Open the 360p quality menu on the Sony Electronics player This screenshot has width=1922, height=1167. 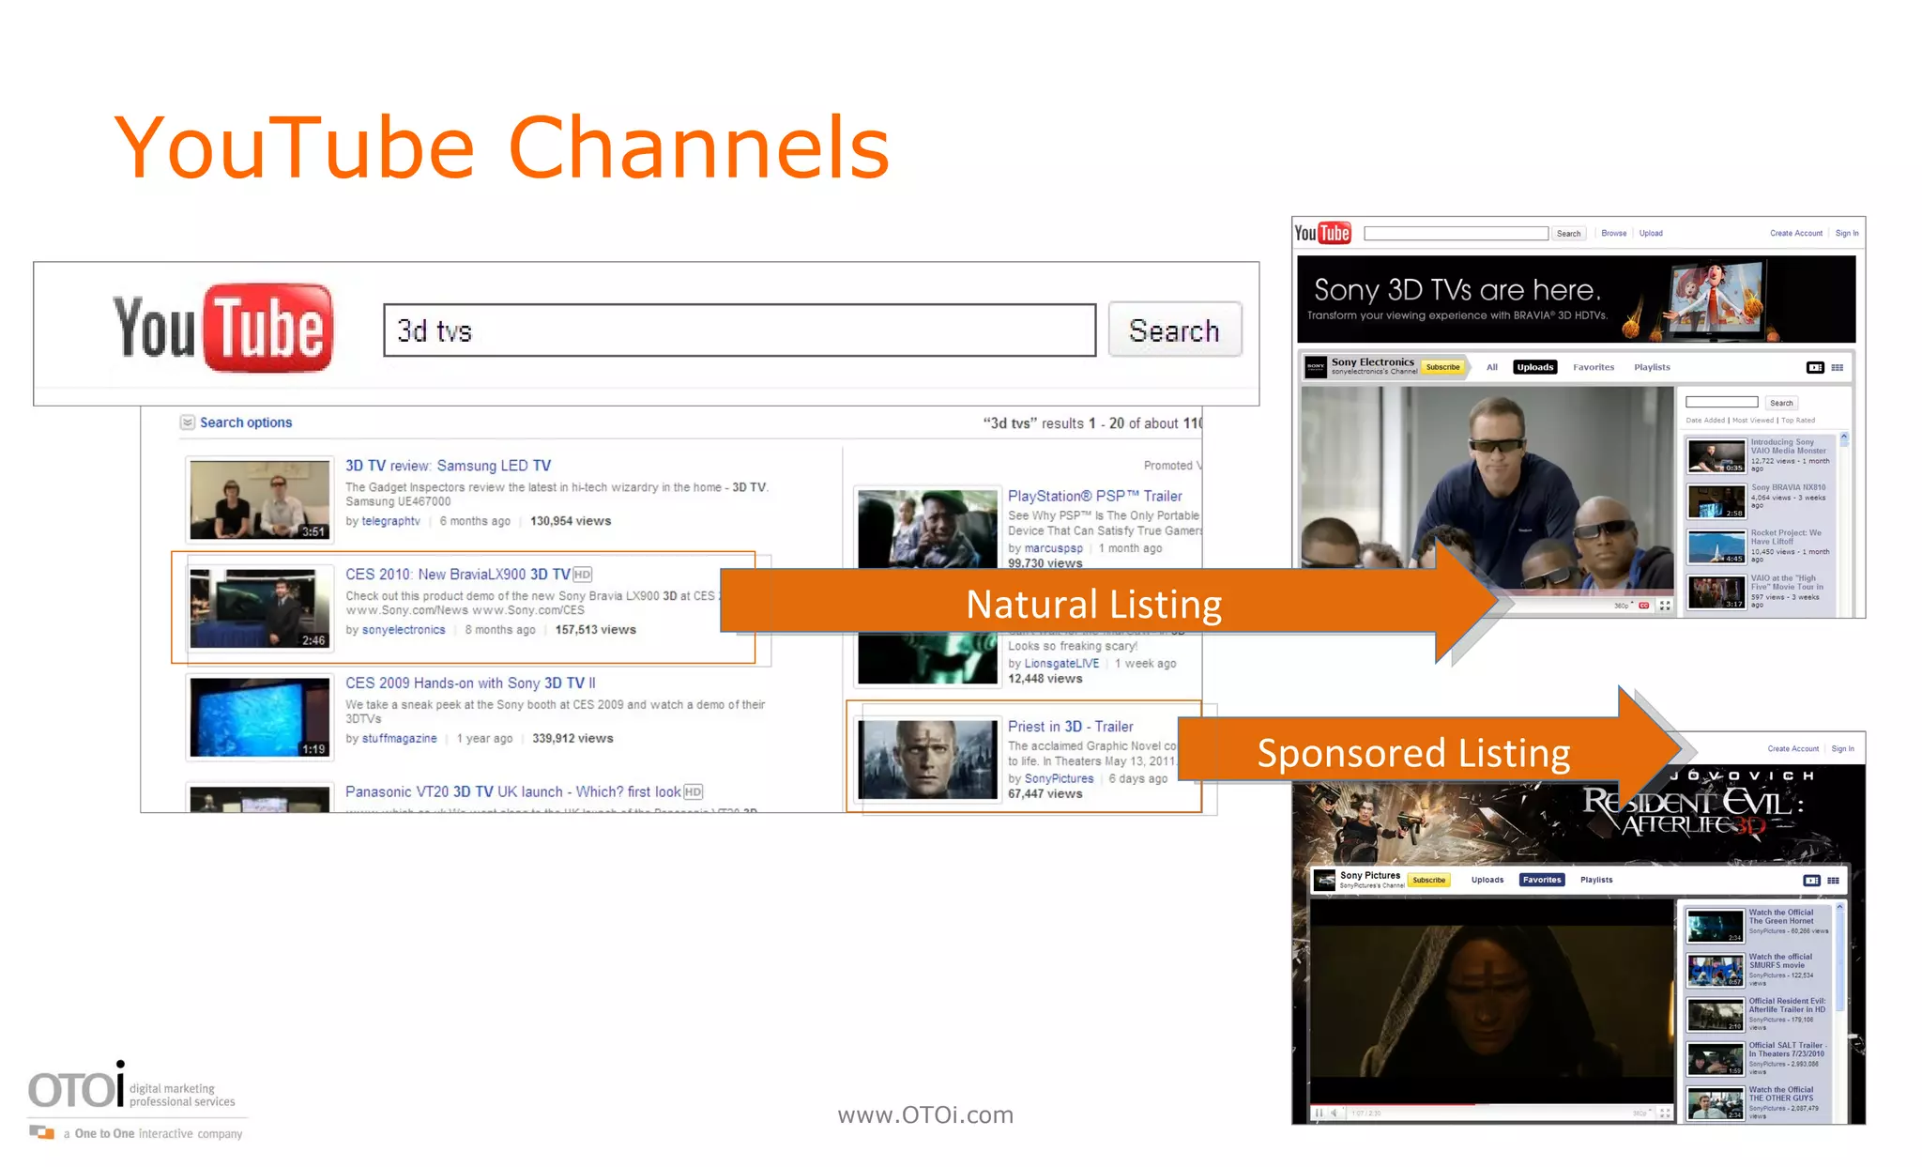pyautogui.click(x=1624, y=606)
